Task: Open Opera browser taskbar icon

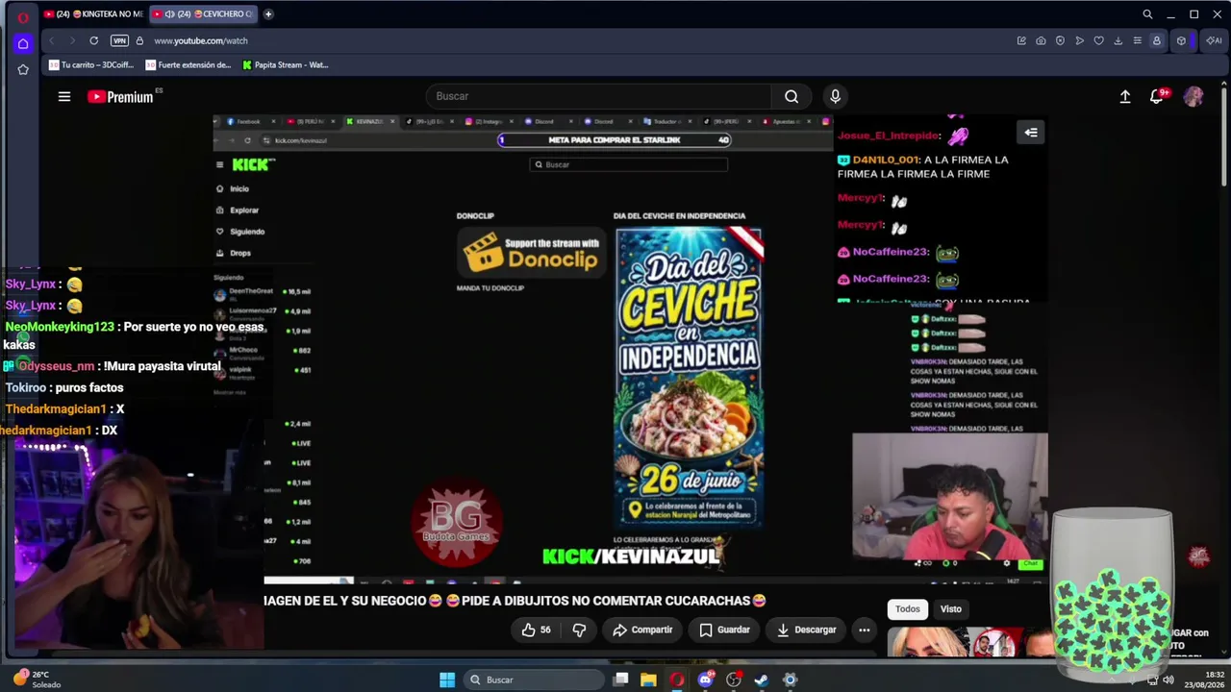Action: [x=677, y=680]
